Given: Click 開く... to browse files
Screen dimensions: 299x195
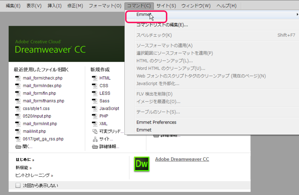Looking at the screenshot, I should pos(28,147).
